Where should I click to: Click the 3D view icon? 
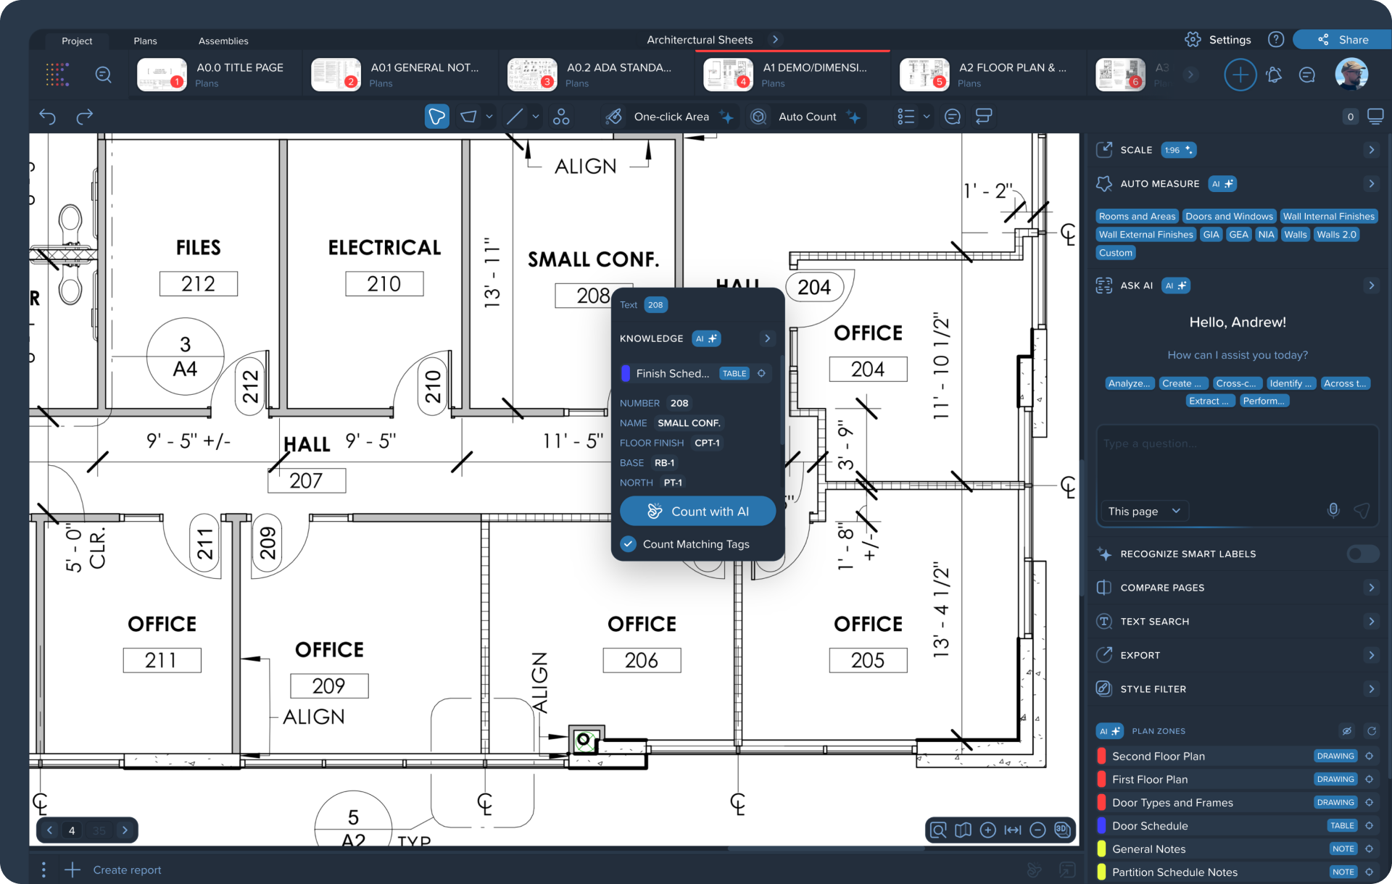coord(1062,830)
